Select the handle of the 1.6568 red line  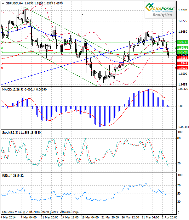pos(2,58)
